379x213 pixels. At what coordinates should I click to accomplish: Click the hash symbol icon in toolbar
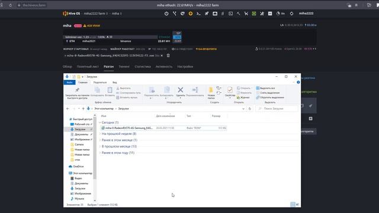click(223, 14)
